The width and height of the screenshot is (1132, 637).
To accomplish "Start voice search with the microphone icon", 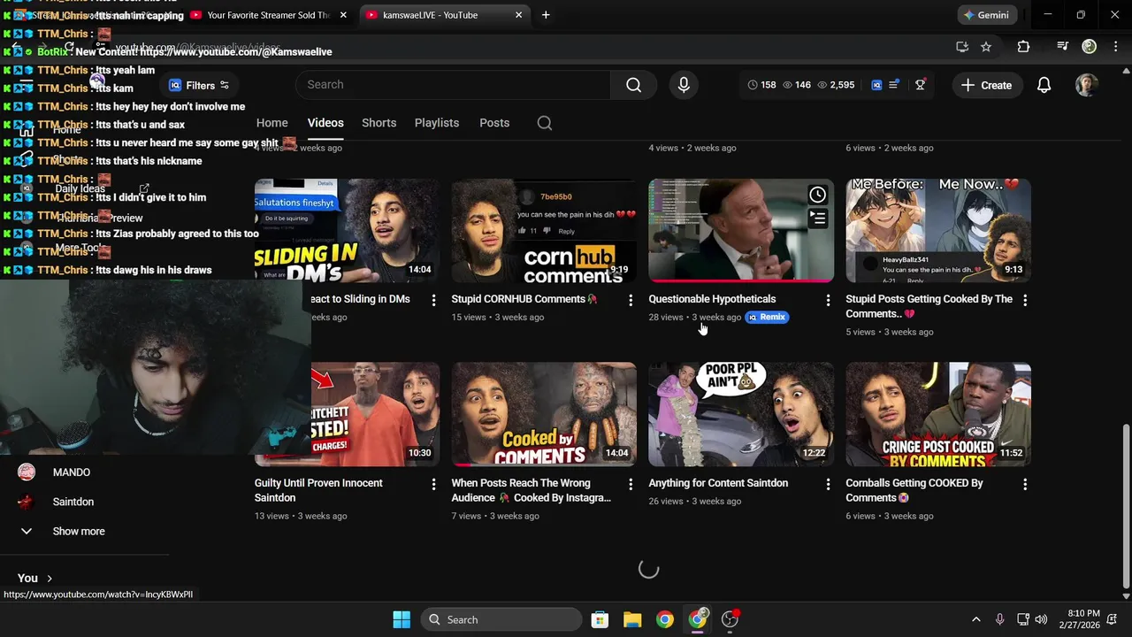I will coord(684,85).
